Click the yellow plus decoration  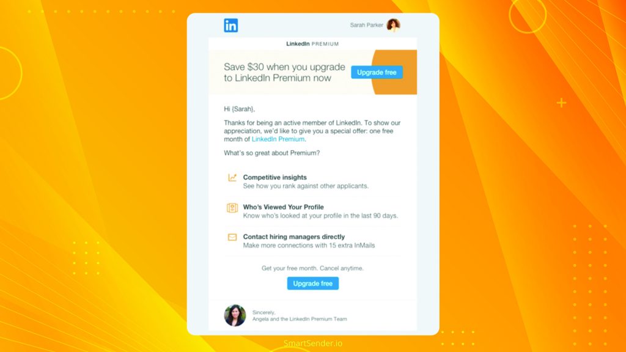pyautogui.click(x=562, y=103)
